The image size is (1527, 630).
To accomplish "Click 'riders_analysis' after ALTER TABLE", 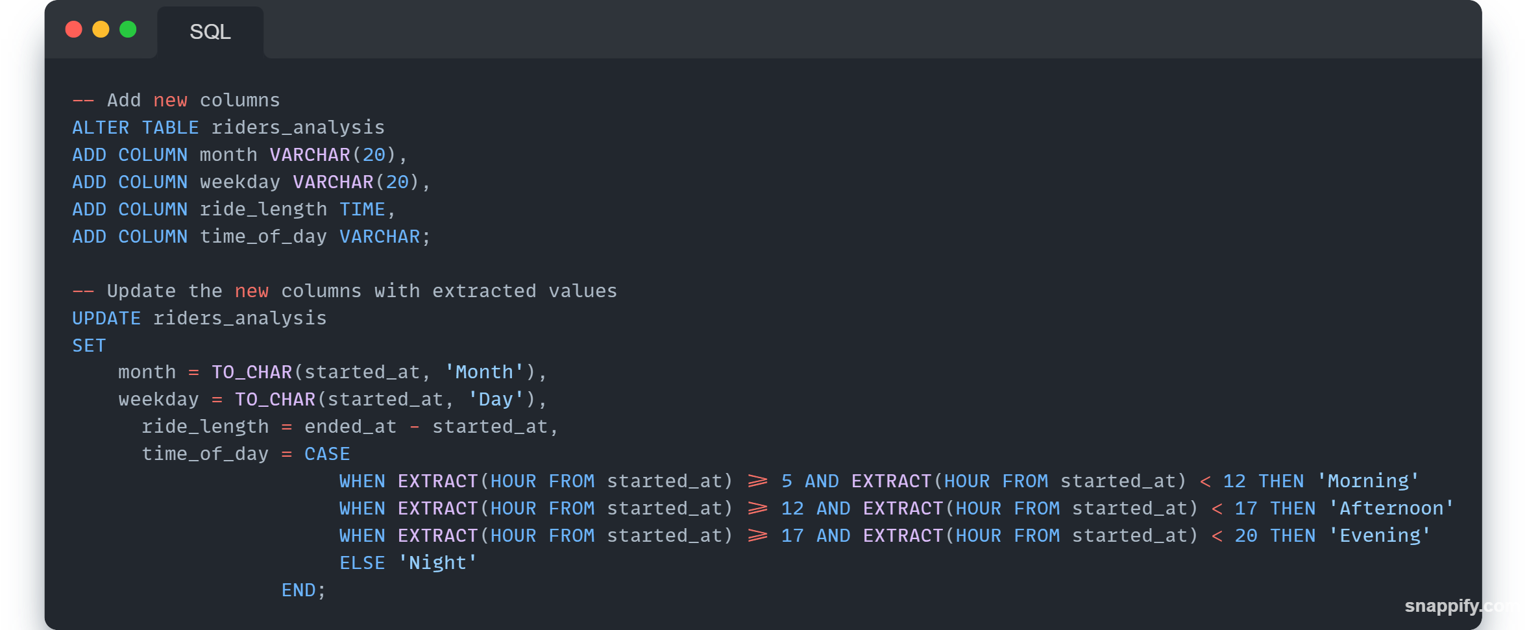I will [x=298, y=127].
